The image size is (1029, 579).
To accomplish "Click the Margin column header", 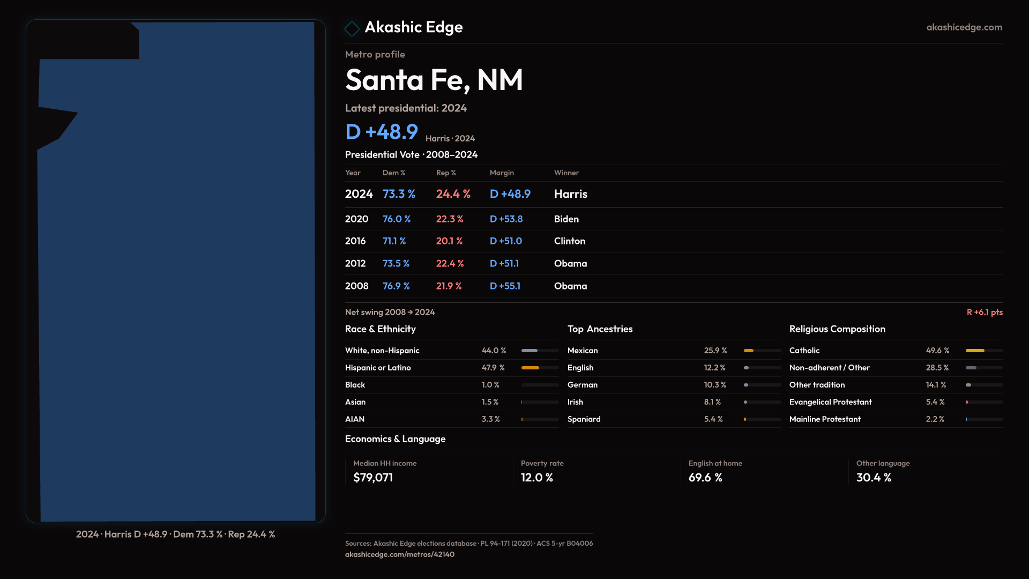I will pyautogui.click(x=502, y=173).
